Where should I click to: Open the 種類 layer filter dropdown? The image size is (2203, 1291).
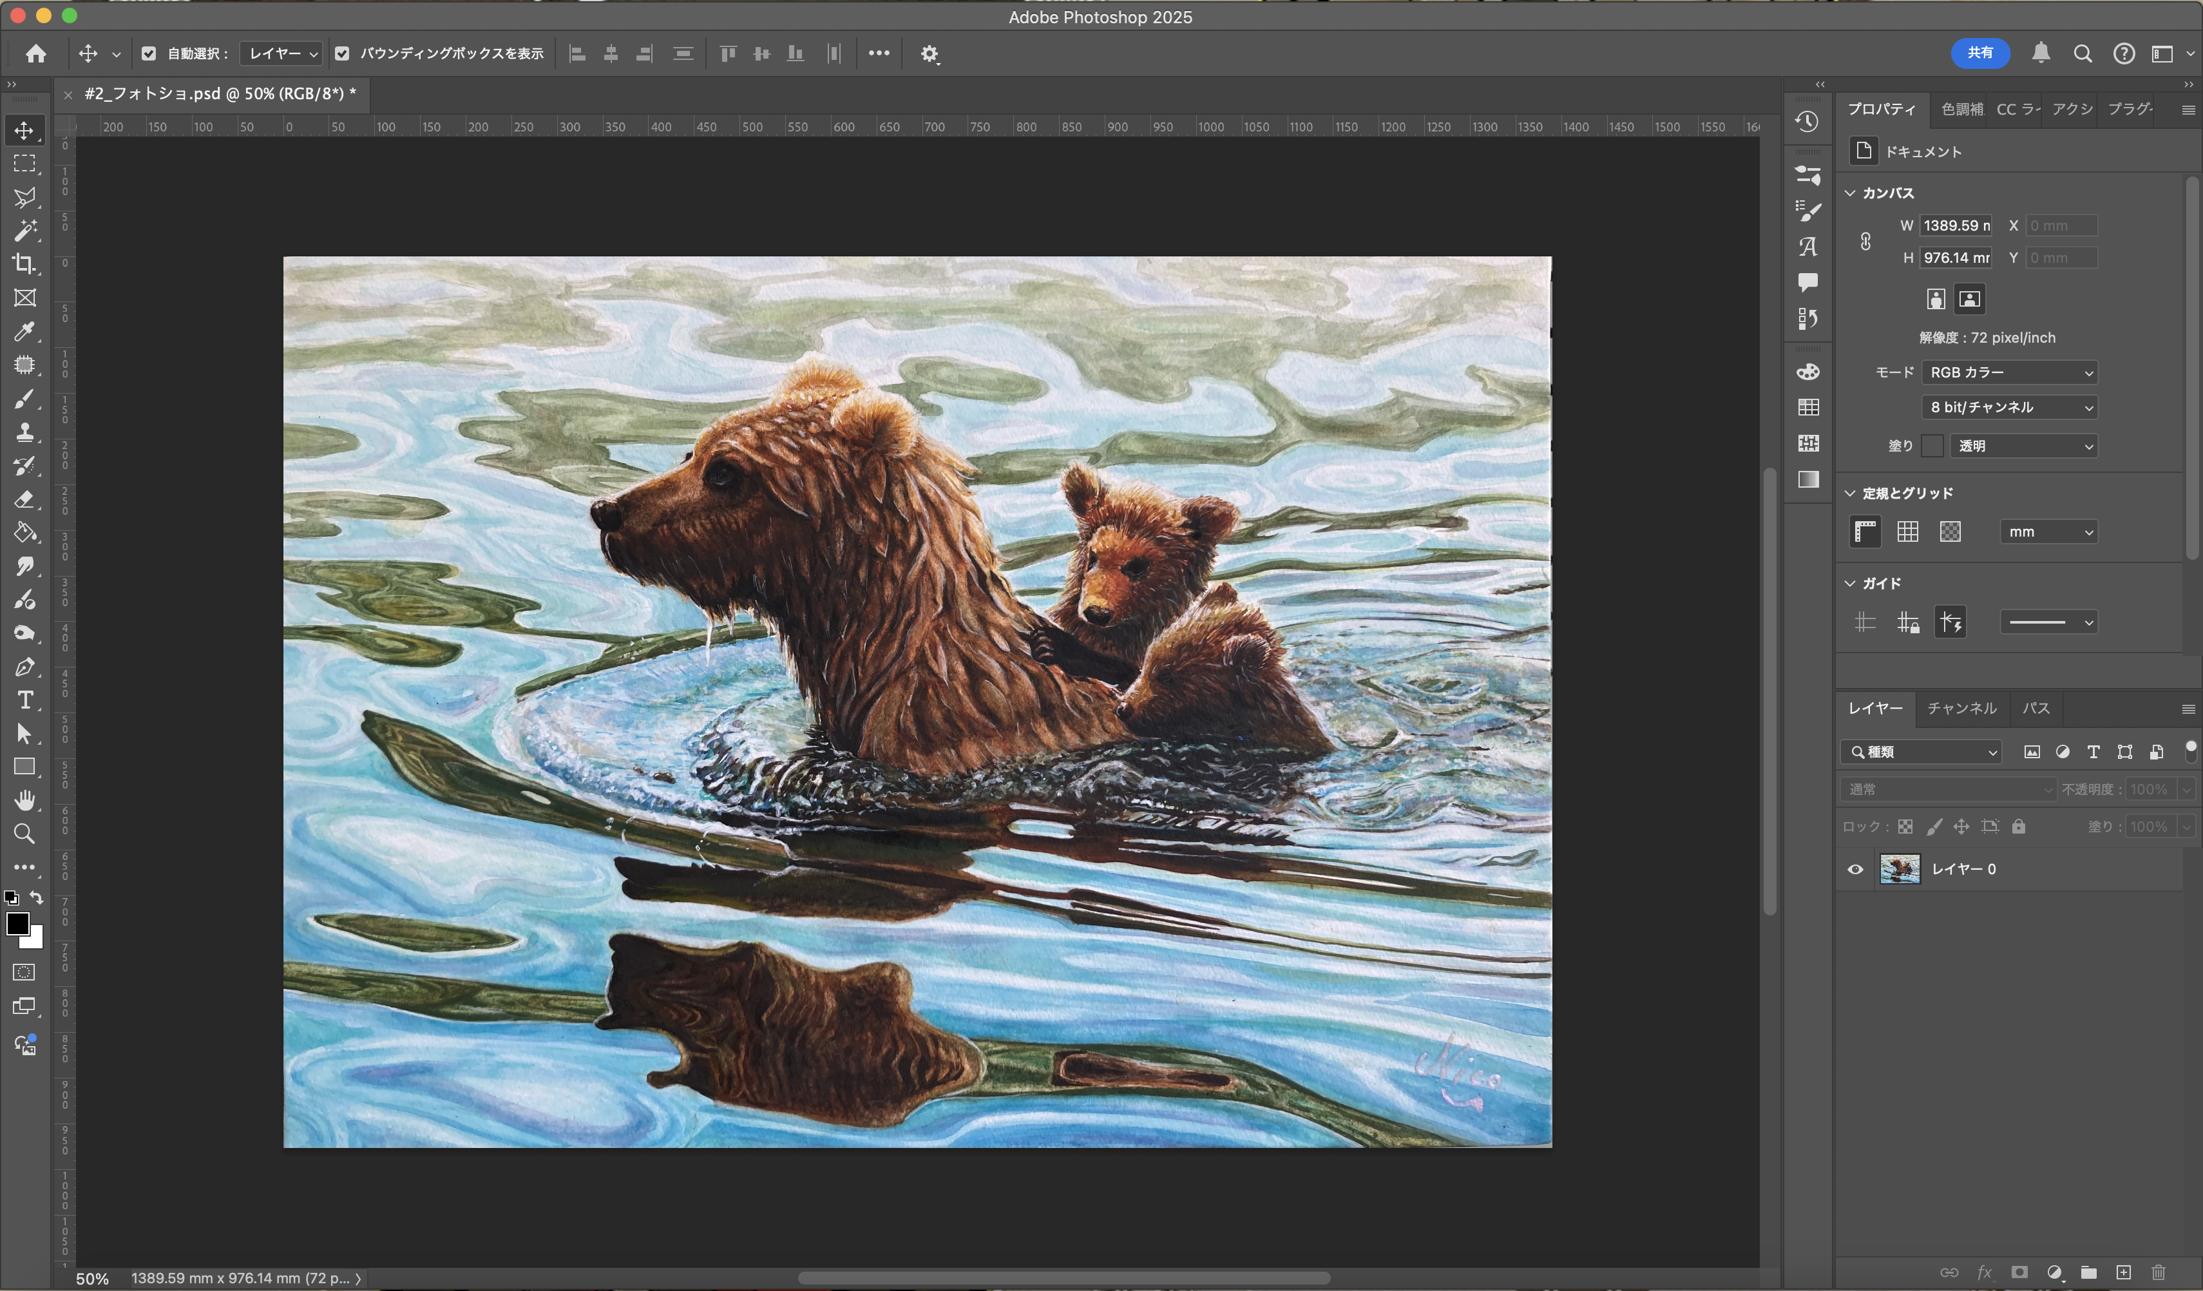click(1921, 752)
